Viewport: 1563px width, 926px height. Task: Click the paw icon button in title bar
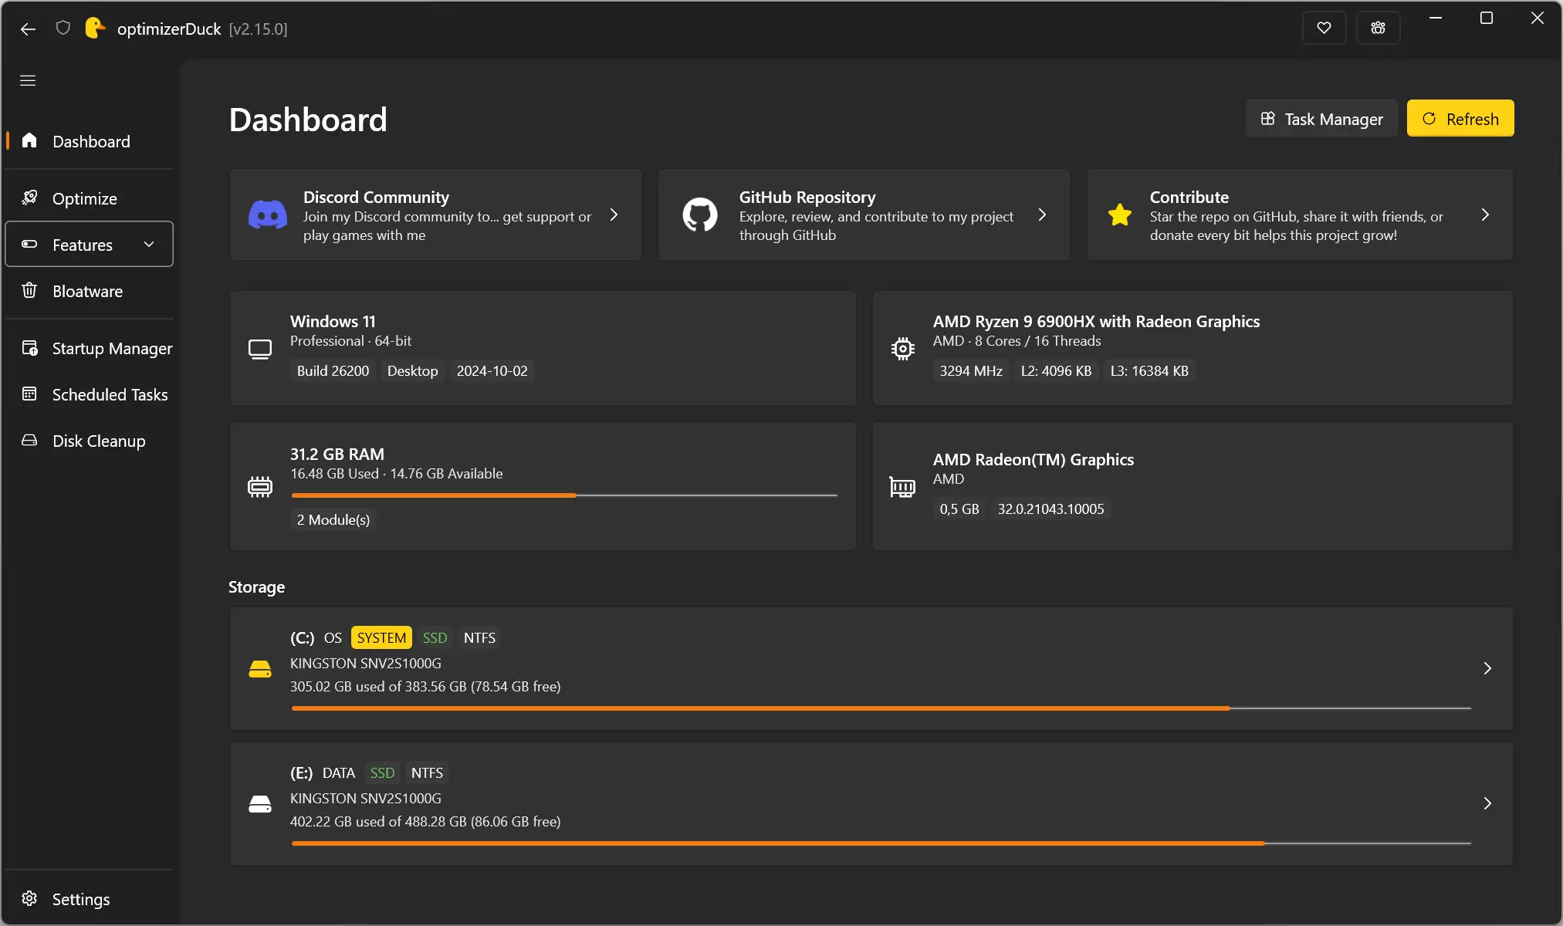1378,29
